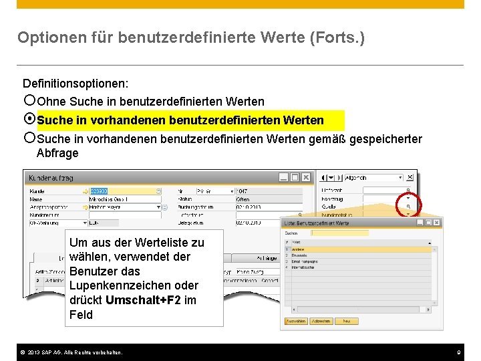Click the magnifier icon in the Lieferdatum field
Image resolution: width=481 pixels, height=361 pixels.
pos(300,215)
